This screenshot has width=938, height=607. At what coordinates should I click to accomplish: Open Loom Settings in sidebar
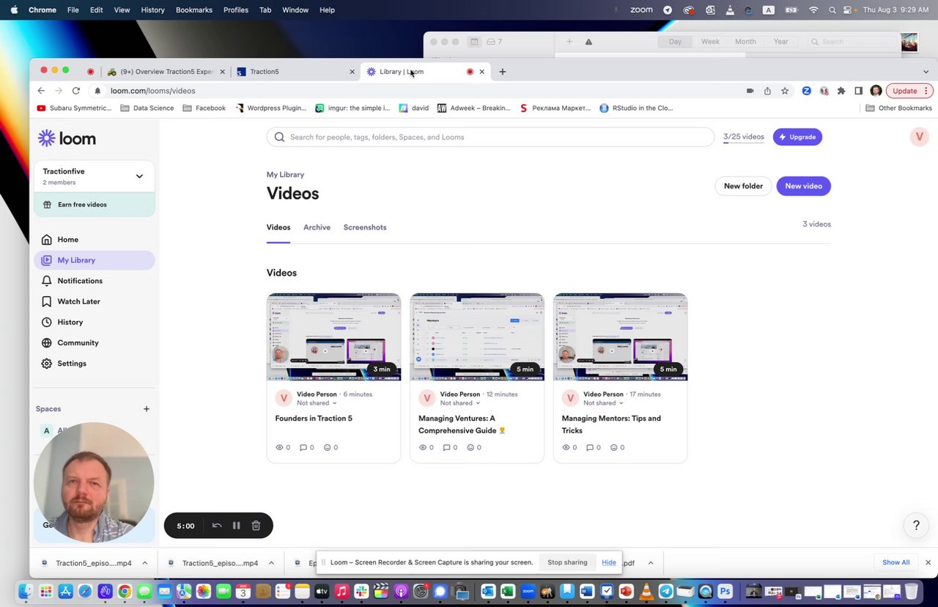click(72, 364)
